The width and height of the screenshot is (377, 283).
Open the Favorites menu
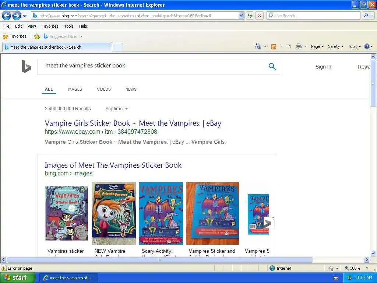point(50,26)
